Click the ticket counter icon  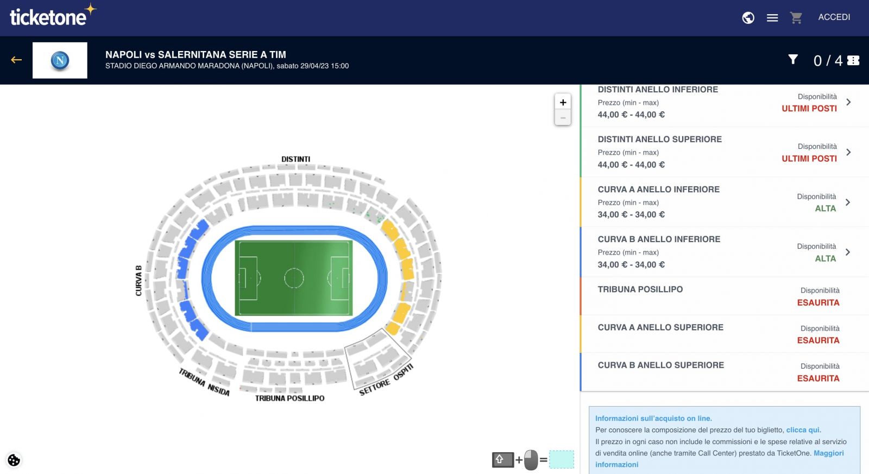[x=853, y=60]
